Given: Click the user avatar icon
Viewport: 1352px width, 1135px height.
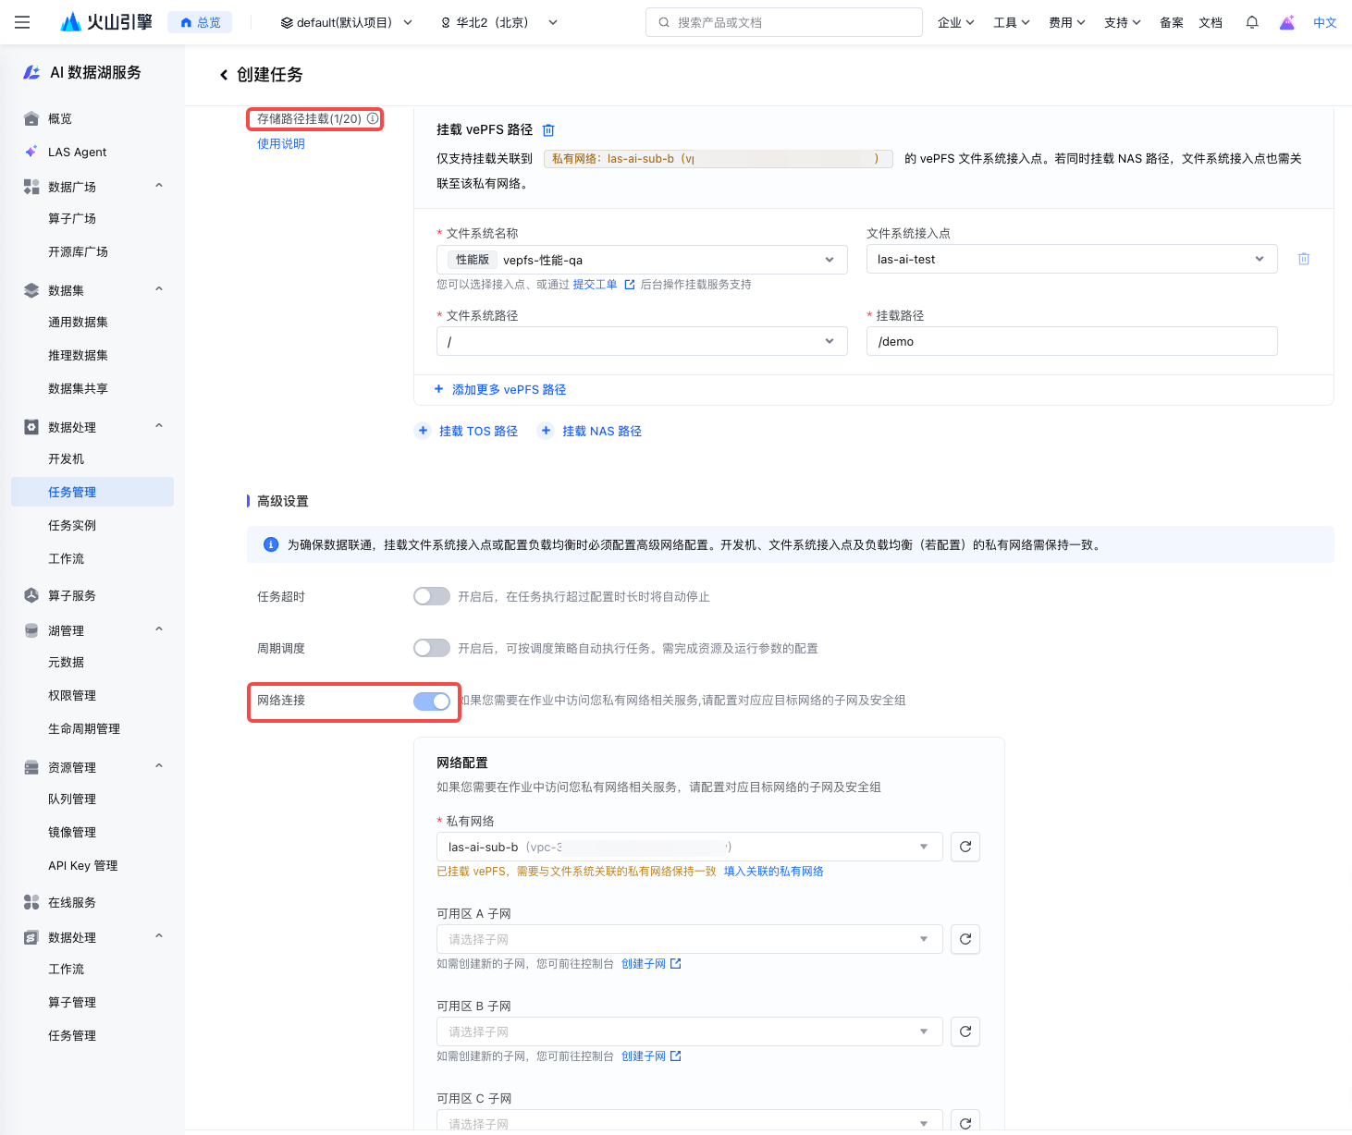Looking at the screenshot, I should 1286,22.
